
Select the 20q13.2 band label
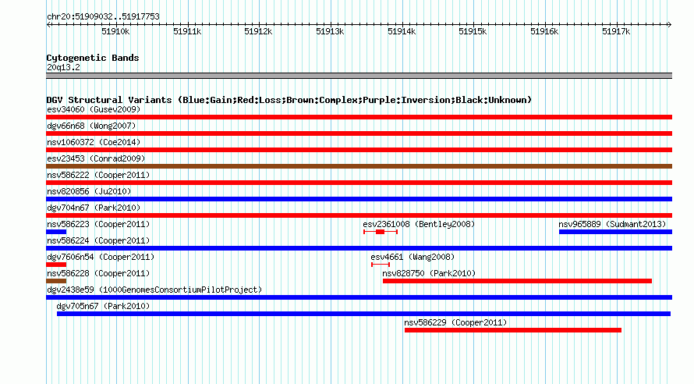63,67
